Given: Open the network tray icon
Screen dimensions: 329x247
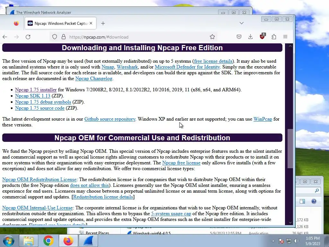Looking at the screenshot, I should 289,241.
